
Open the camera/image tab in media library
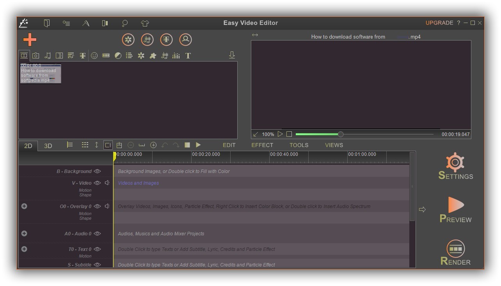(x=36, y=55)
